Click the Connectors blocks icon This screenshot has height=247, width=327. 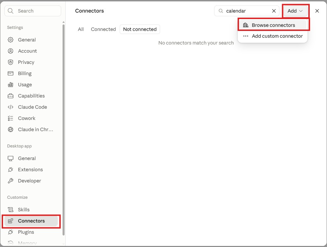pyautogui.click(x=11, y=221)
